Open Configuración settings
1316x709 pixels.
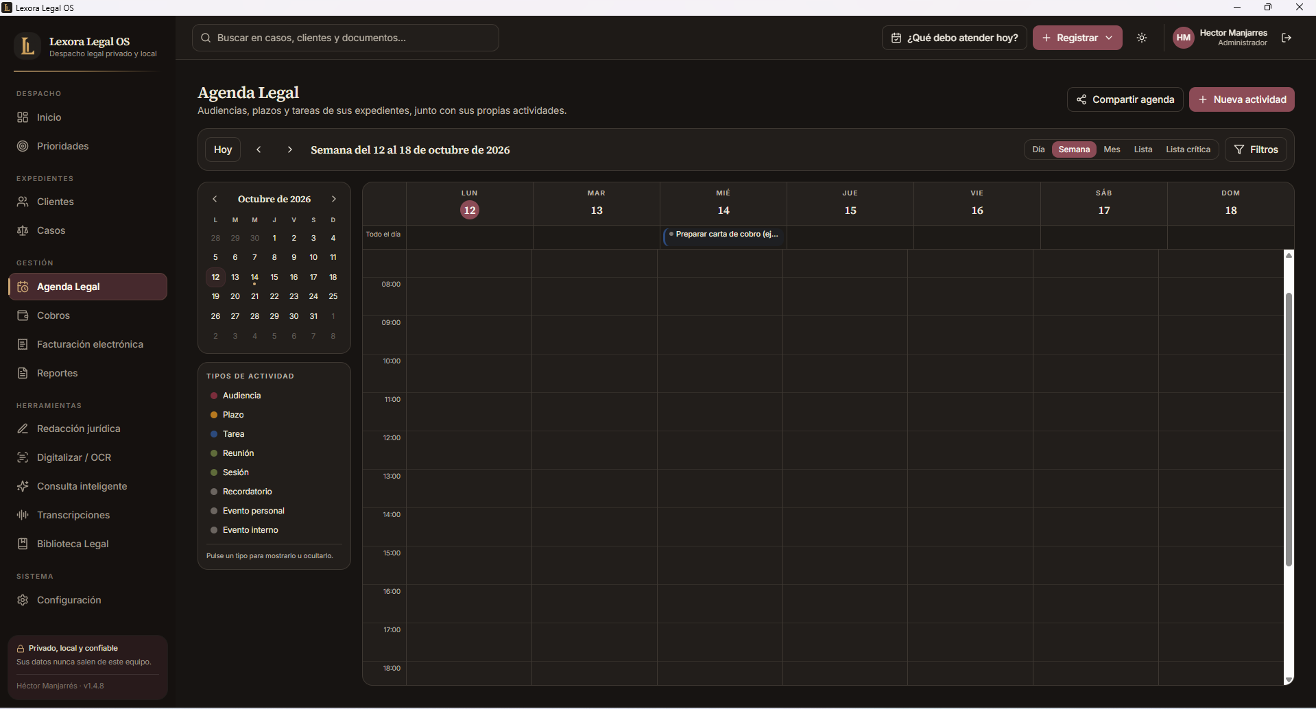[x=87, y=600]
